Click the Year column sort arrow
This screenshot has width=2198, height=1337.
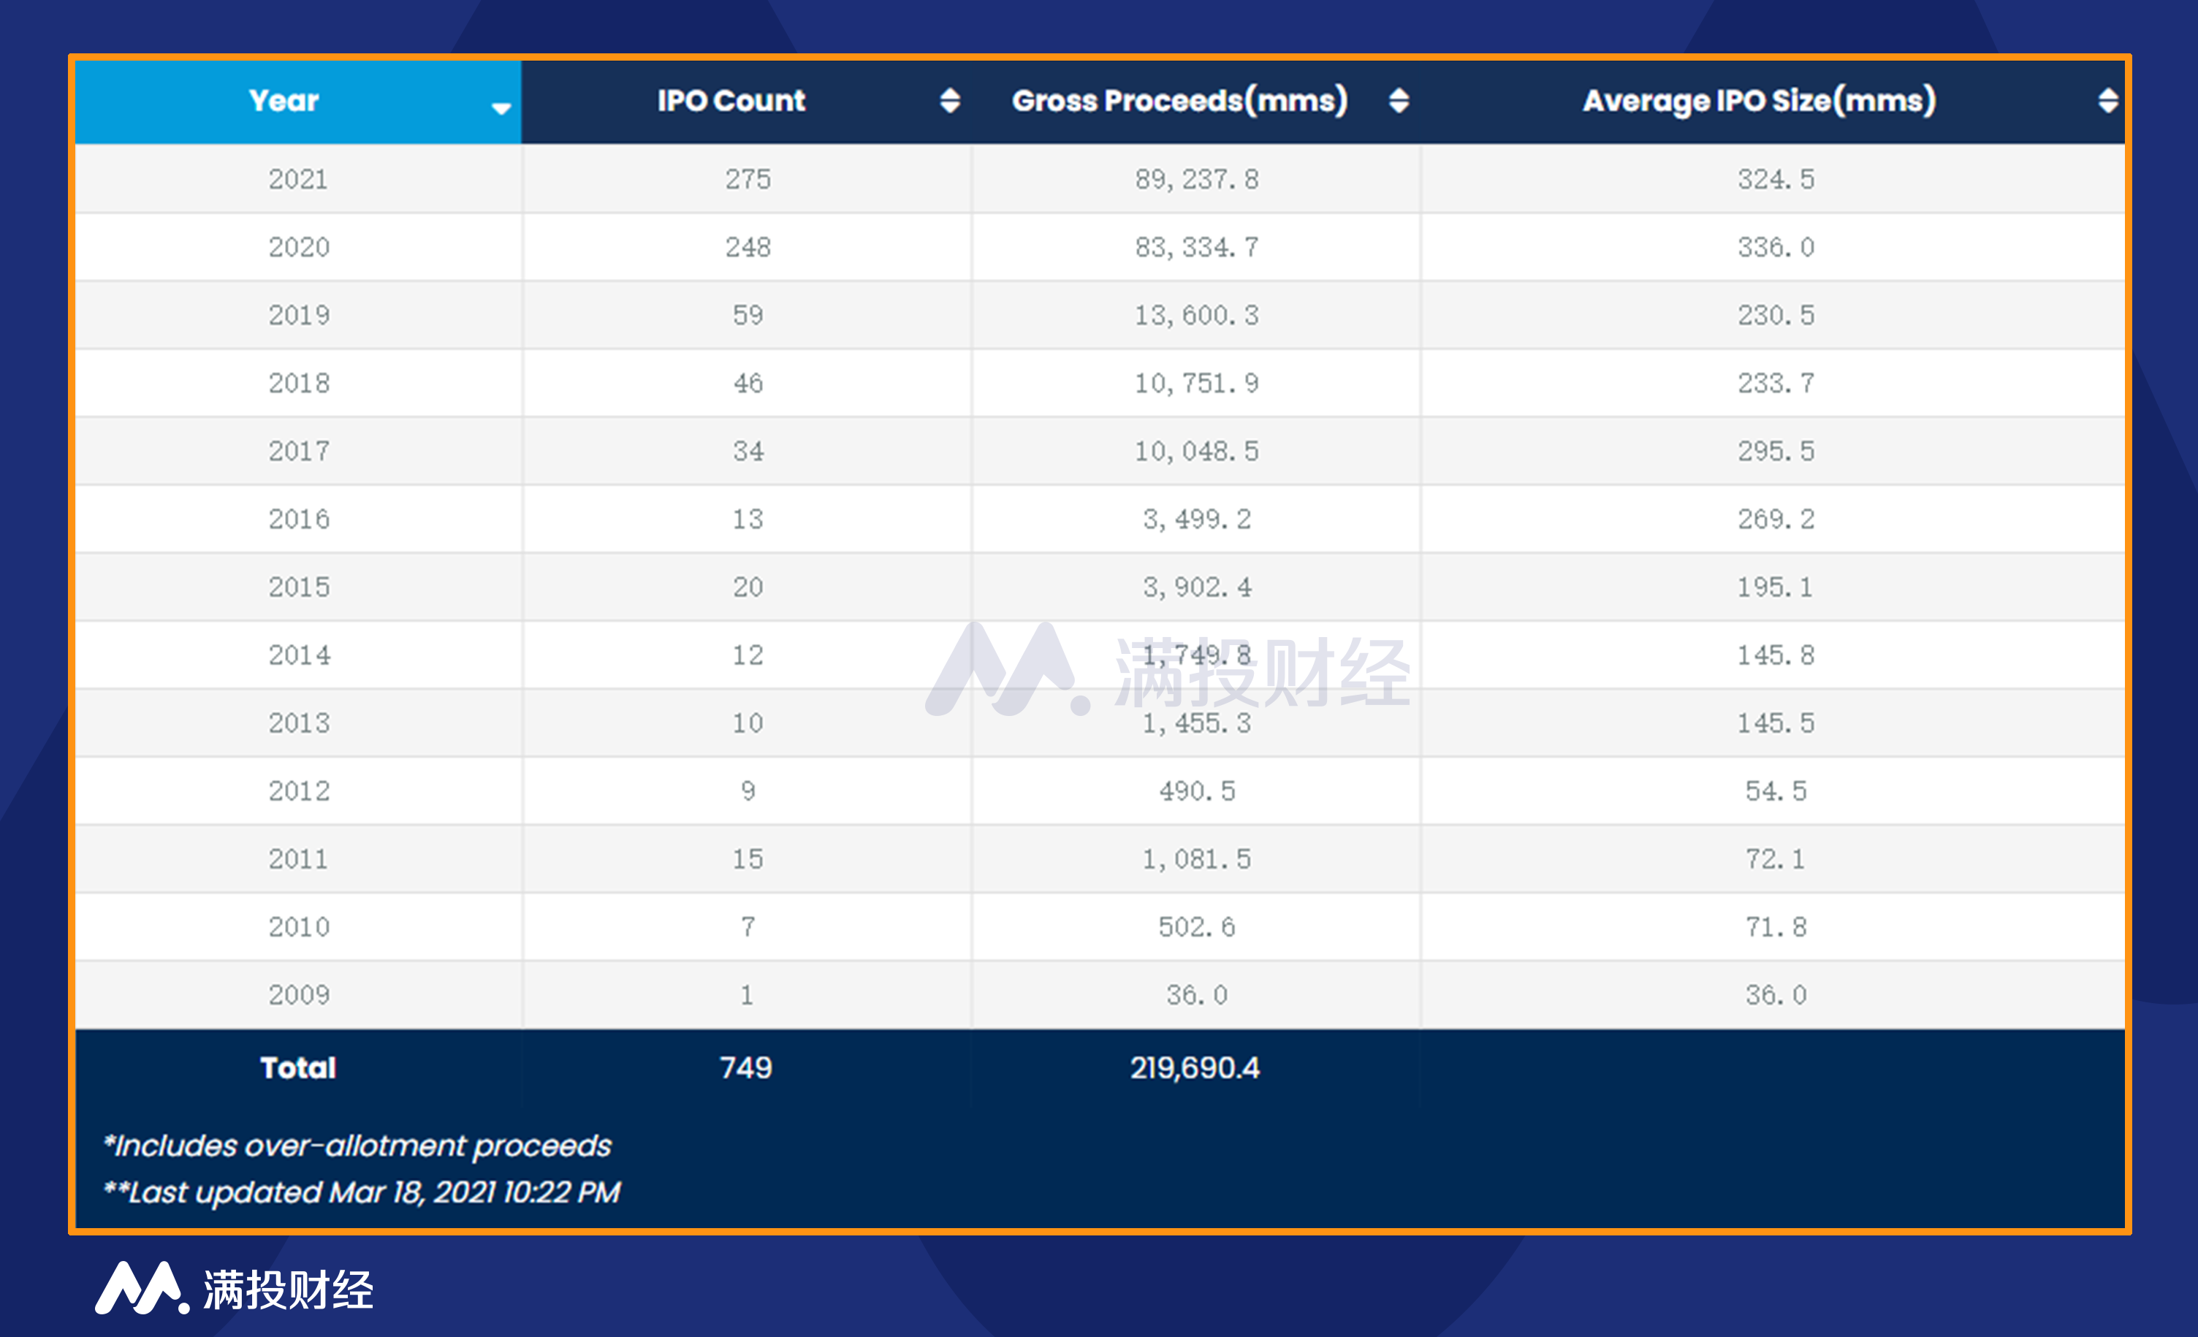coord(501,108)
